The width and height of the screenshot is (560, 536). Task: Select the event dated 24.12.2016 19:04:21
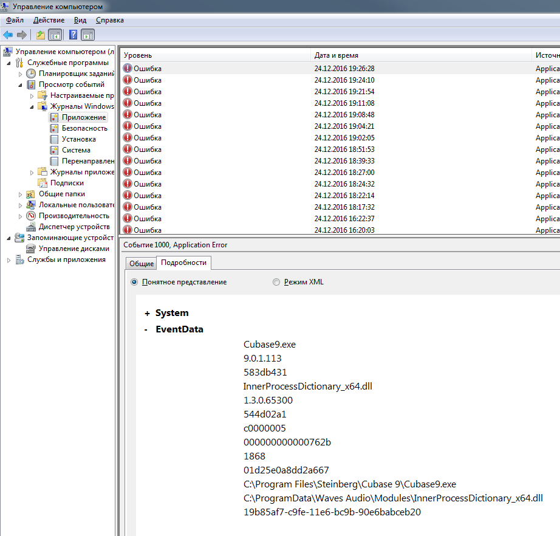coord(340,126)
